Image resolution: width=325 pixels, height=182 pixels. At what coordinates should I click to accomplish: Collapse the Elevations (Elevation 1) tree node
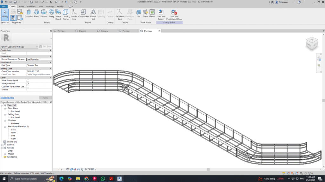pos(5,127)
